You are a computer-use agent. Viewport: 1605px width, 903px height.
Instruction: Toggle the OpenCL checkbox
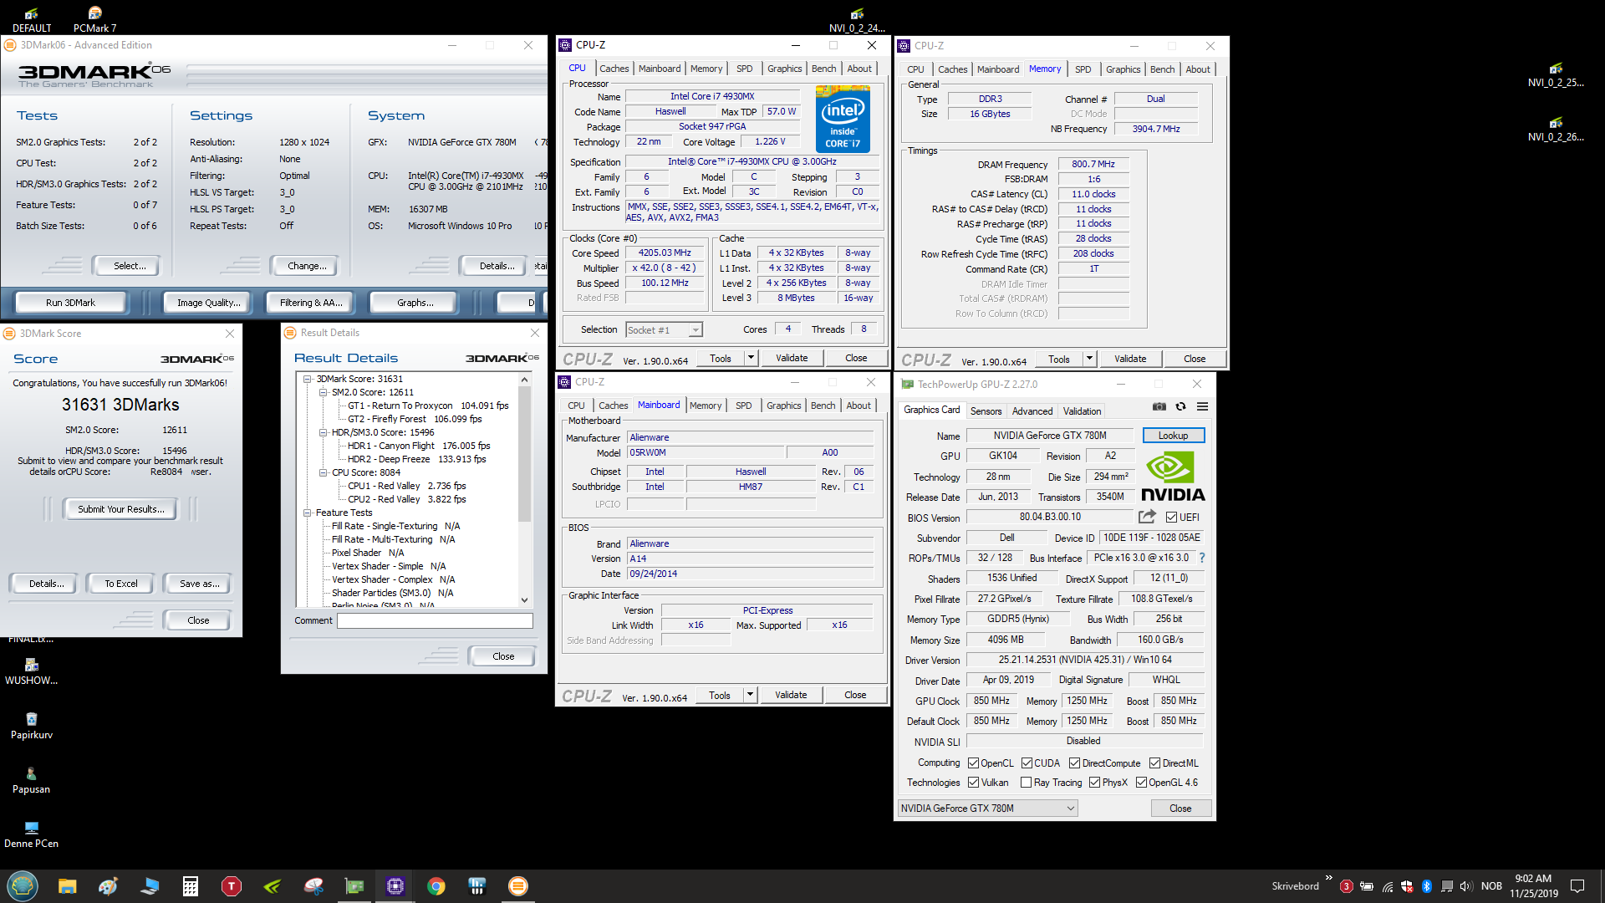pyautogui.click(x=973, y=763)
